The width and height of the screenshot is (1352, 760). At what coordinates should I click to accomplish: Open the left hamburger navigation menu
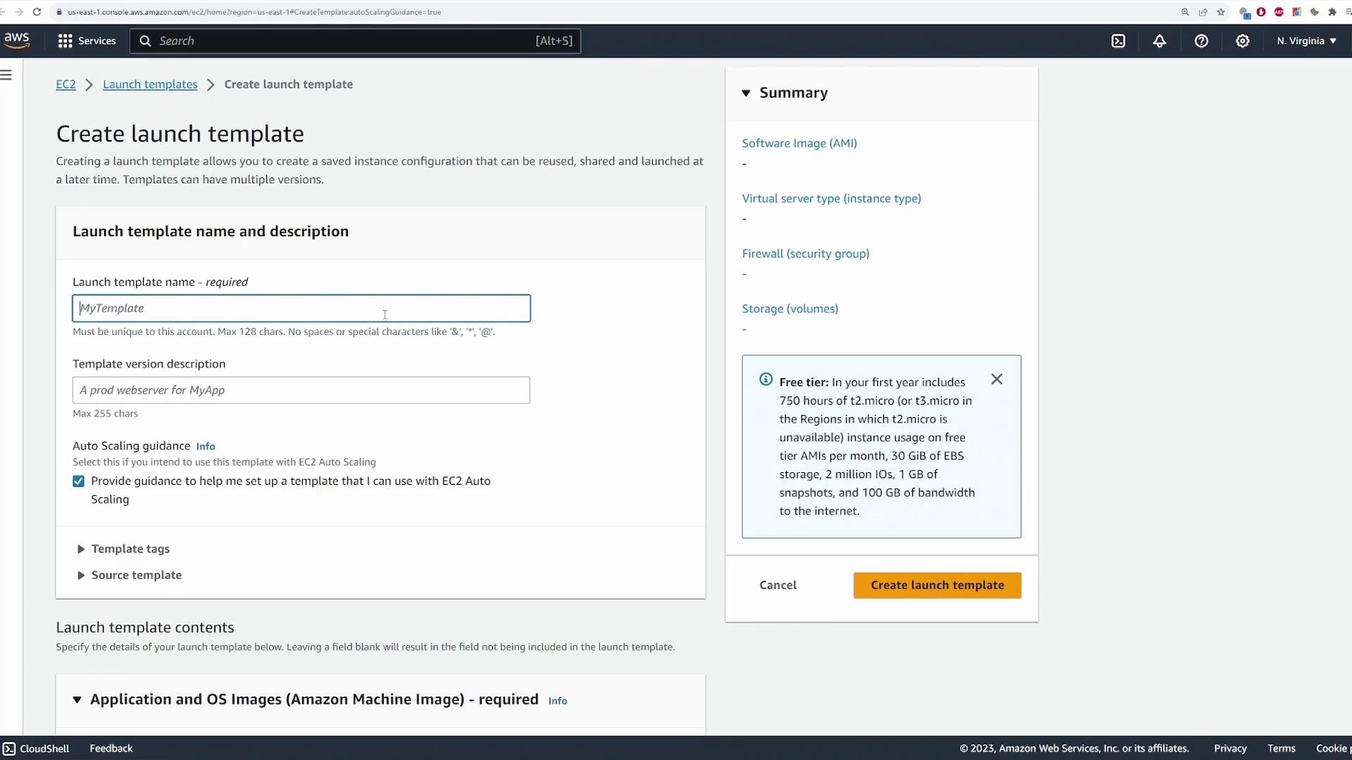[6, 75]
